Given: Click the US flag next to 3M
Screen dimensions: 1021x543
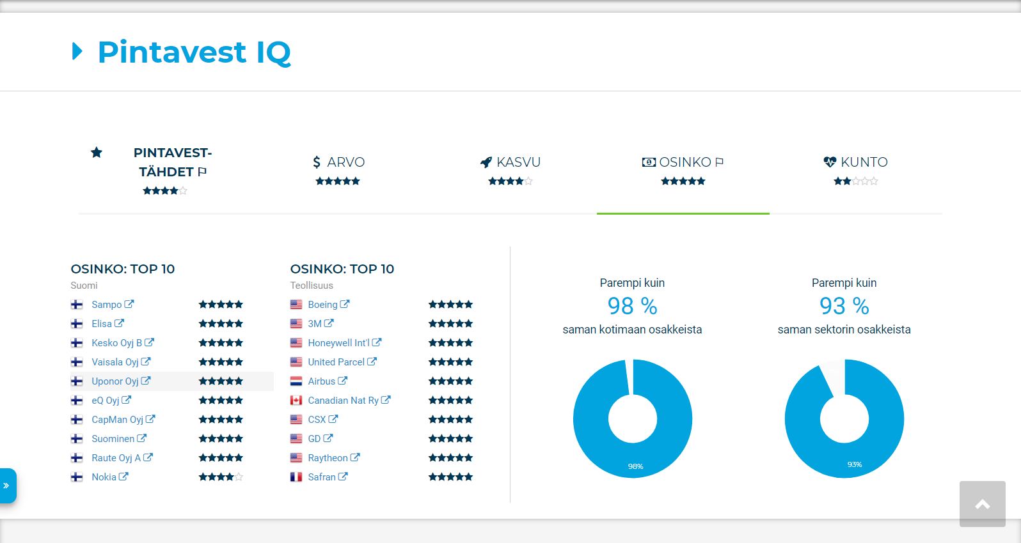Looking at the screenshot, I should 296,324.
